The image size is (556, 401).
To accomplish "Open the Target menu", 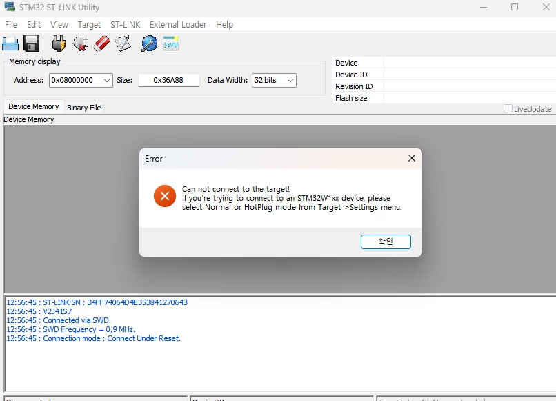I will point(89,24).
